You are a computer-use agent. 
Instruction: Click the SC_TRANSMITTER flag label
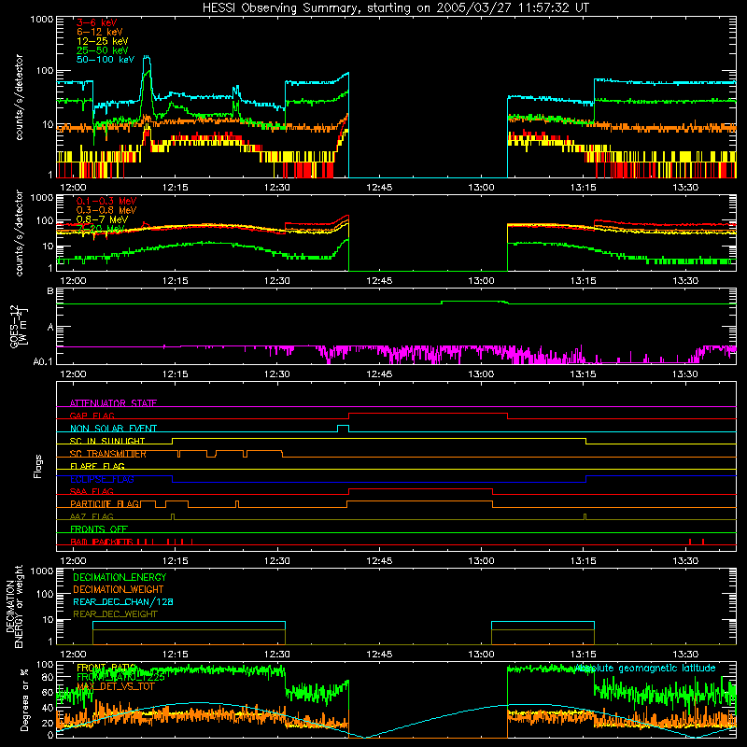[x=108, y=454]
